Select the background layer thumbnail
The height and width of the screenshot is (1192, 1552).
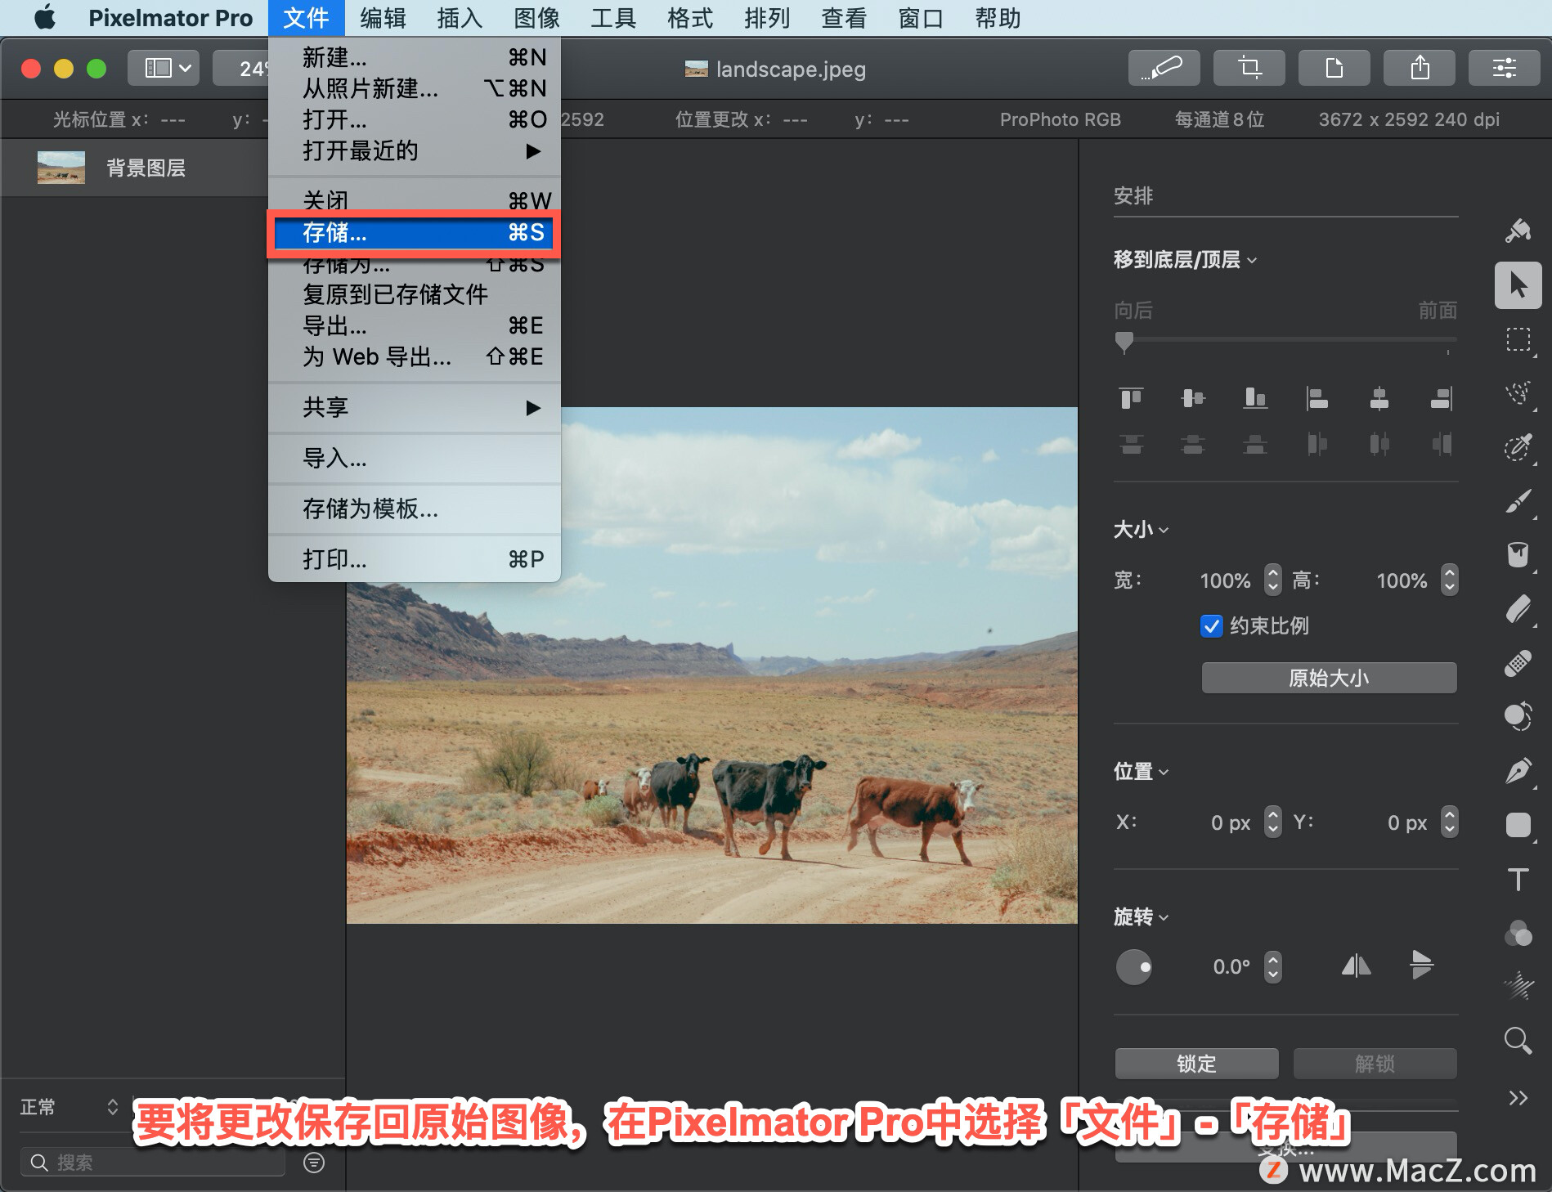click(x=61, y=168)
